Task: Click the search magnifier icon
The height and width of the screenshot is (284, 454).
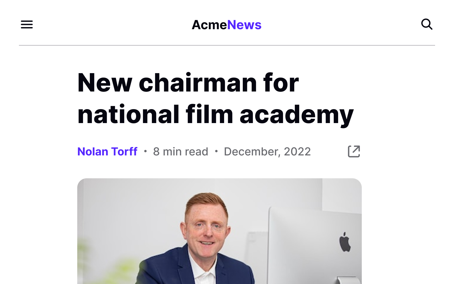Action: tap(427, 24)
